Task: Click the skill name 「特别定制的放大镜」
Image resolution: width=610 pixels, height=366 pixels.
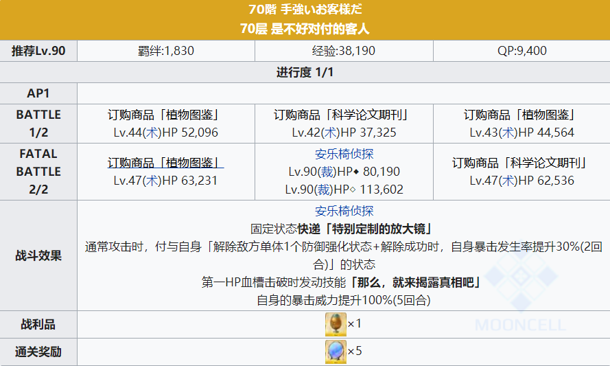Action: click(382, 229)
